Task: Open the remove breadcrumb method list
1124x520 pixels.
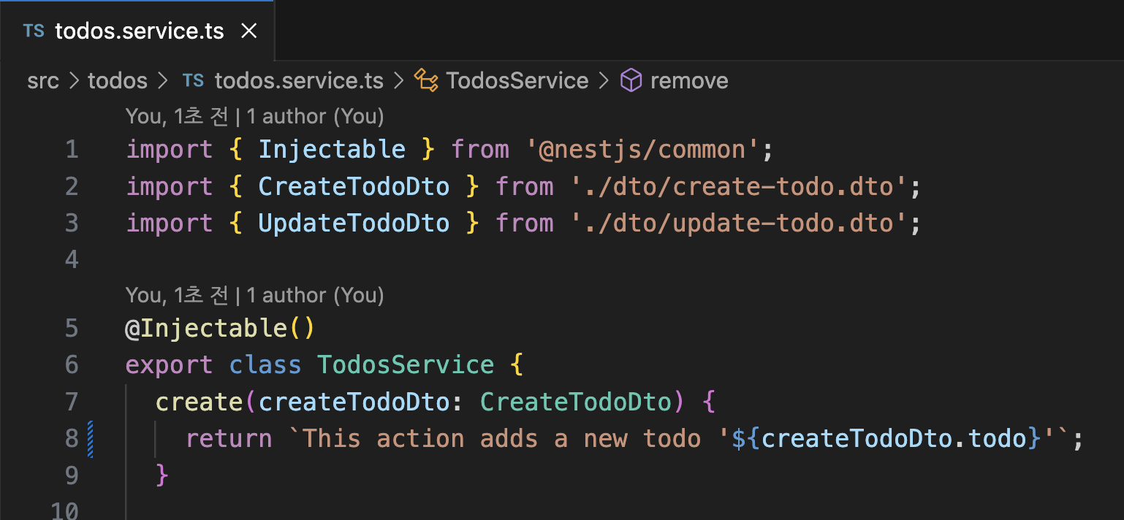Action: point(689,80)
